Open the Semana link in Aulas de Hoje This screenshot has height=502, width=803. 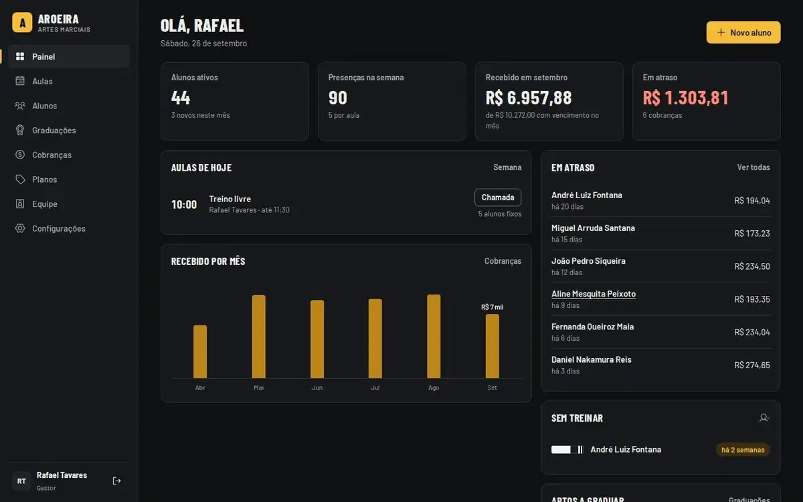pos(507,167)
